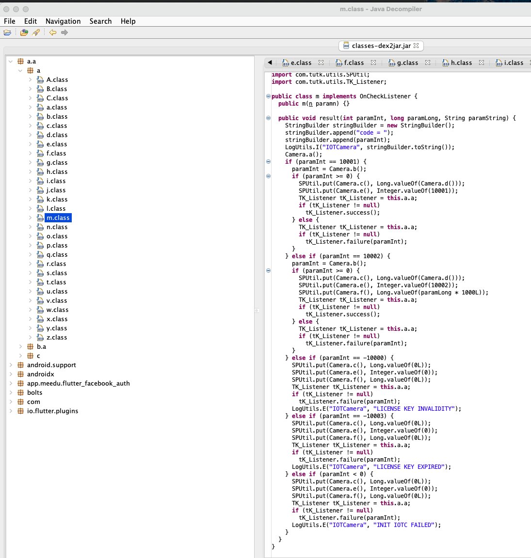The width and height of the screenshot is (531, 558).
Task: Open the Search menu
Action: pyautogui.click(x=100, y=21)
